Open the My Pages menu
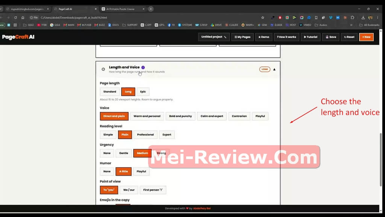Screen dimensions: 385x217 (x=243, y=37)
